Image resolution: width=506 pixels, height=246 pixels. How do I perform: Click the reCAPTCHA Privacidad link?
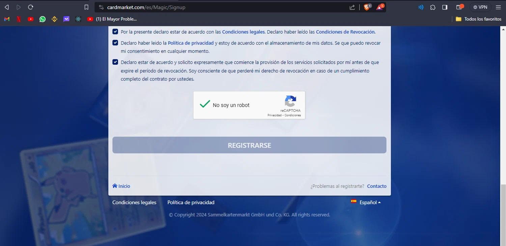(x=274, y=115)
